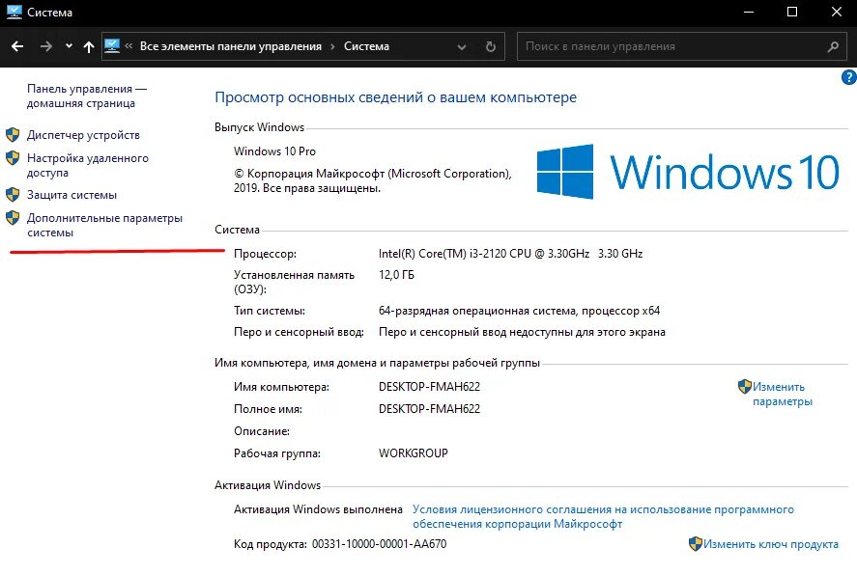Click Изменить ключ продукта link
857x576 pixels.
click(x=771, y=544)
